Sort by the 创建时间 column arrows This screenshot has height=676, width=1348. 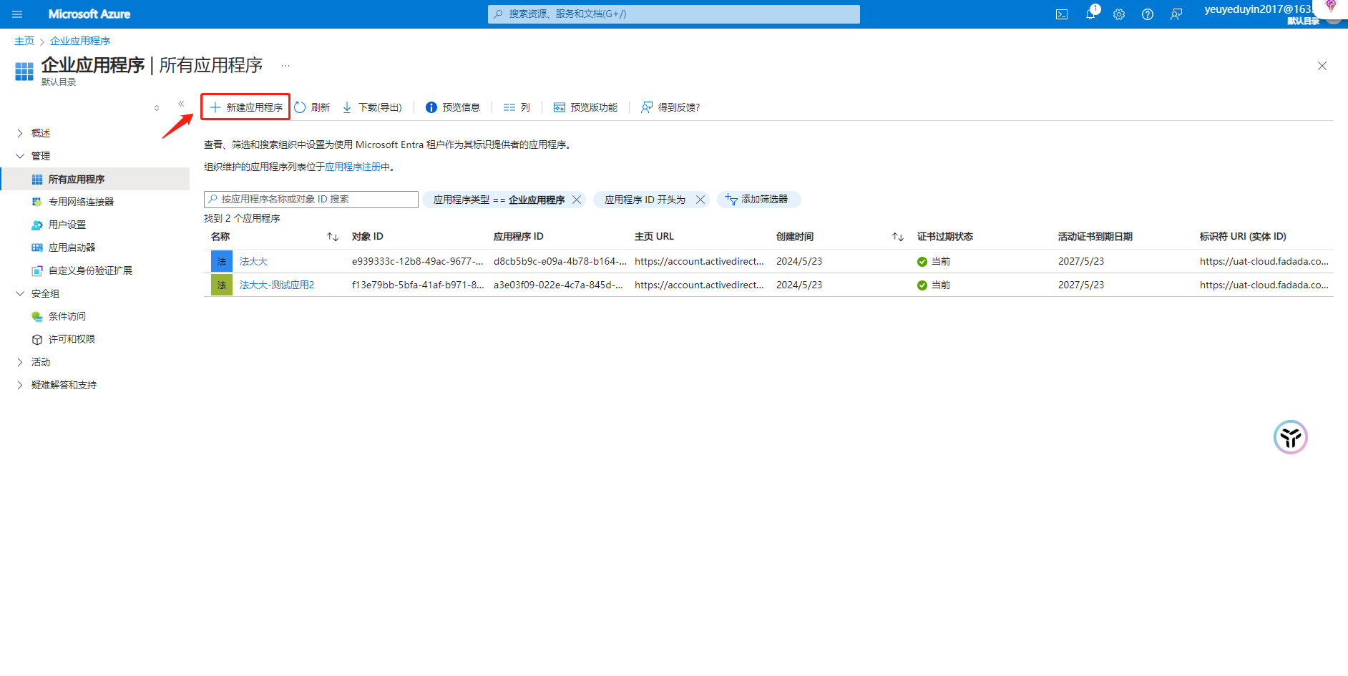[898, 237]
